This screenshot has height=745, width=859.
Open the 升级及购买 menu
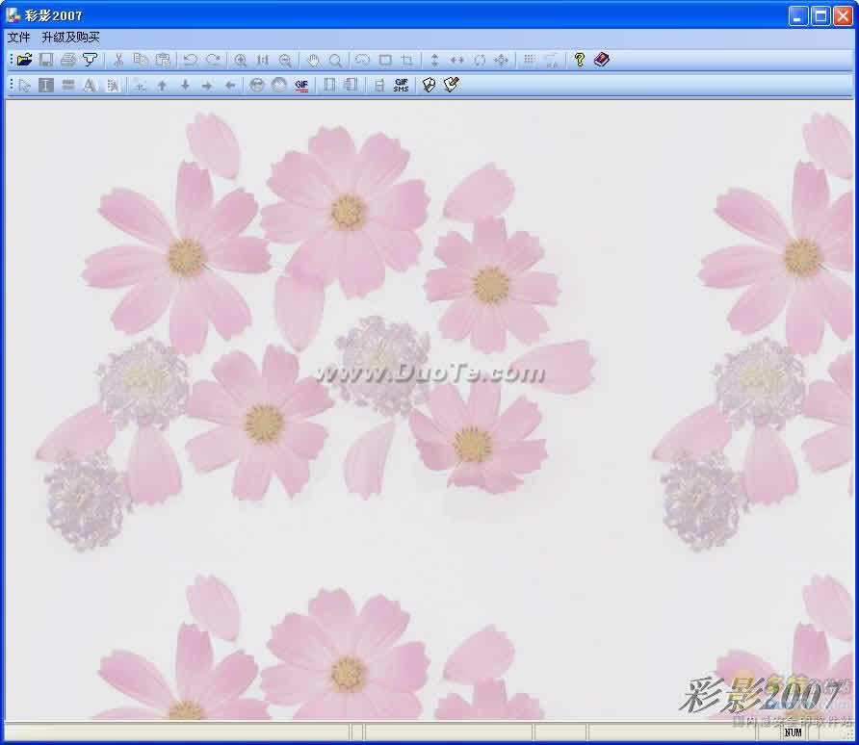pos(70,38)
